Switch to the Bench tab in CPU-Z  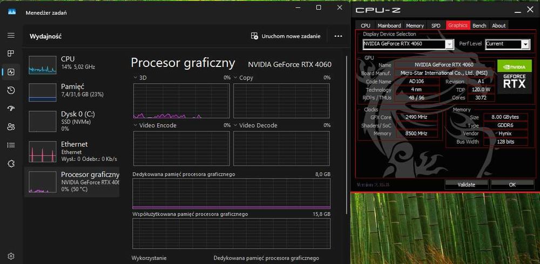point(480,25)
